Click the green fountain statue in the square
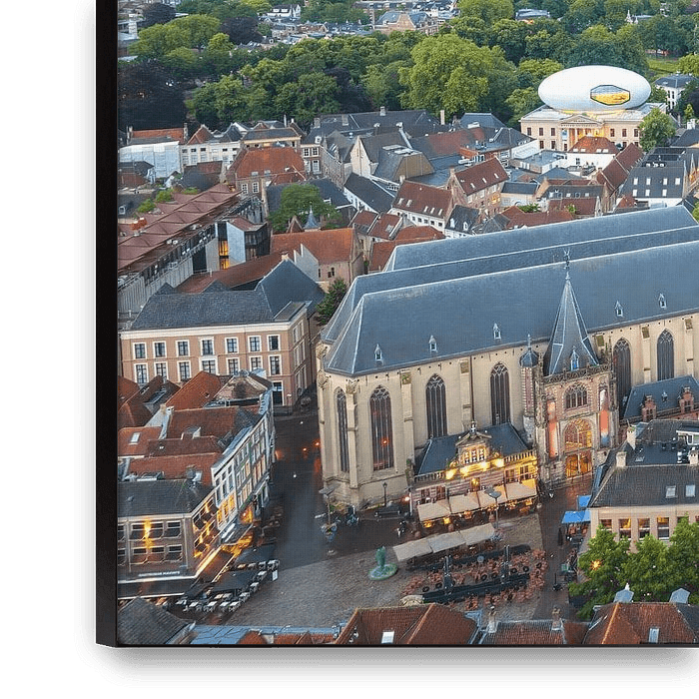Screen dimensions: 699x699 381,564
